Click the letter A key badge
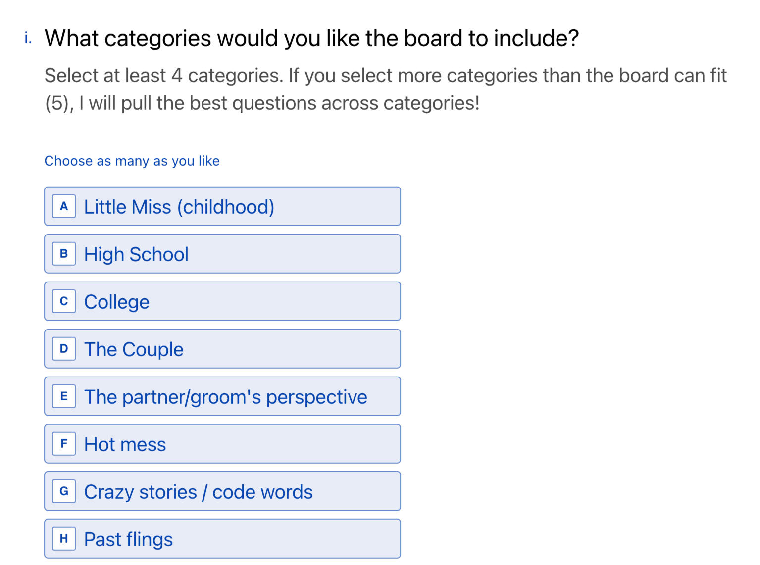 point(64,206)
